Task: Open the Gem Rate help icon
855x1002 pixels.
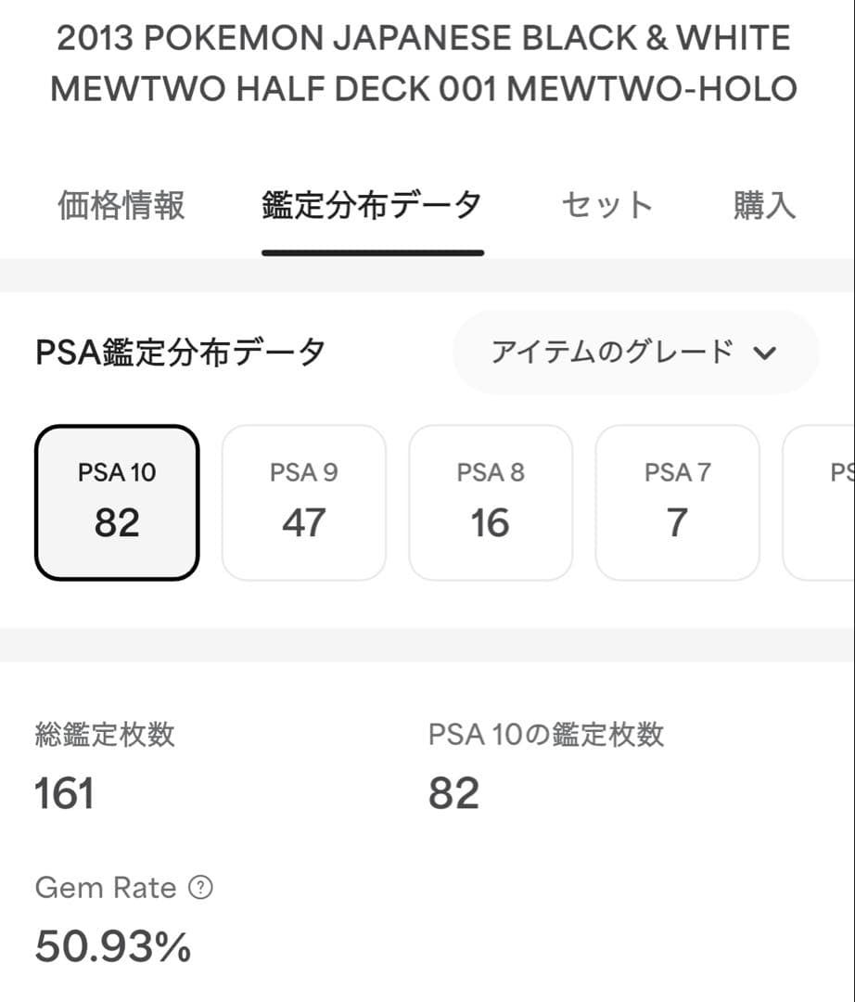Action: point(200,888)
